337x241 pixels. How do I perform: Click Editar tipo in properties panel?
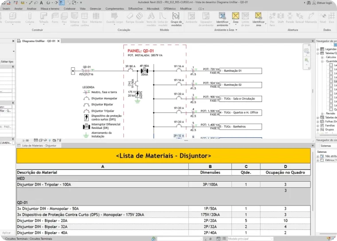pos(7,62)
